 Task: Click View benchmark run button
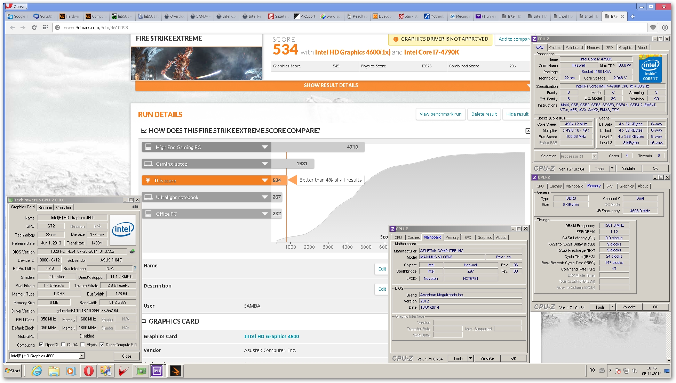pos(440,114)
